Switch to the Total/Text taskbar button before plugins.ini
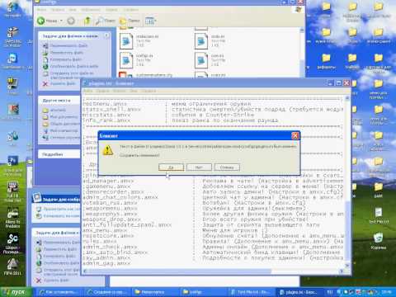Image resolution: width=396 pixels, height=297 pixels. pyautogui.click(x=251, y=292)
